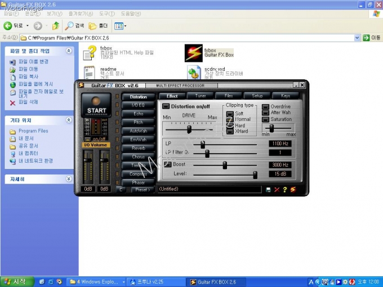Click the scdrv.vxd virtual device driver file icon
The height and width of the screenshot is (287, 383).
click(x=194, y=73)
